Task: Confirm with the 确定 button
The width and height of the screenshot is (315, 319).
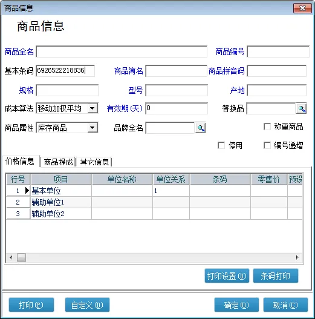Action: click(x=236, y=304)
